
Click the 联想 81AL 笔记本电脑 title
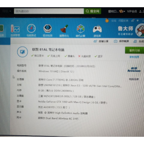(x=48, y=50)
